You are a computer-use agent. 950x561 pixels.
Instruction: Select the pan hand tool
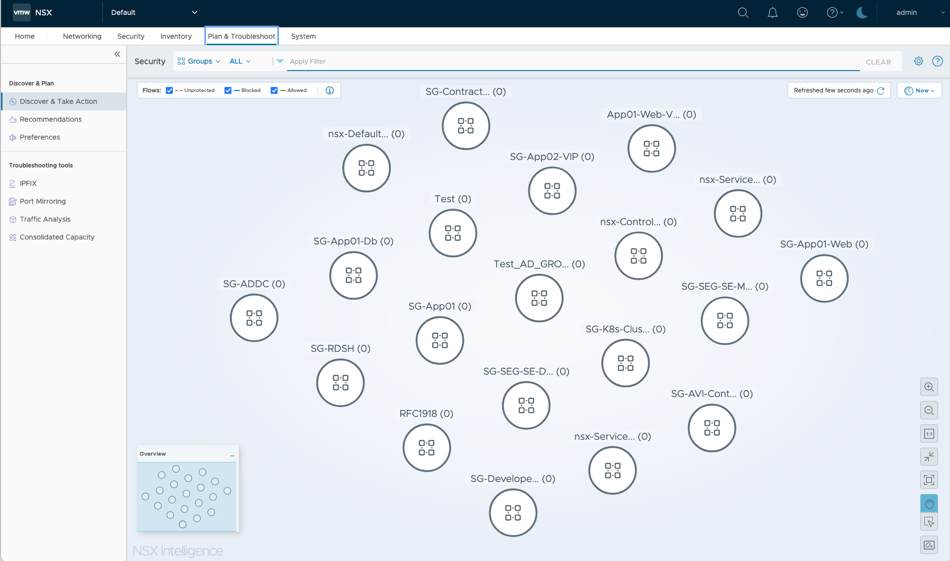(x=929, y=504)
